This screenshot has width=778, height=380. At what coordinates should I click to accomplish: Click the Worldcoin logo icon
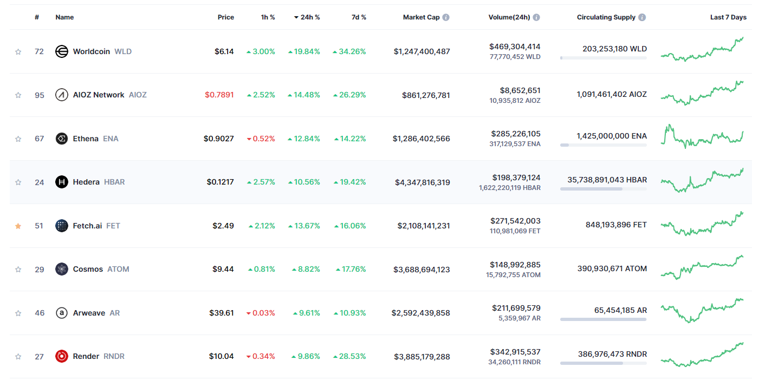pyautogui.click(x=62, y=51)
